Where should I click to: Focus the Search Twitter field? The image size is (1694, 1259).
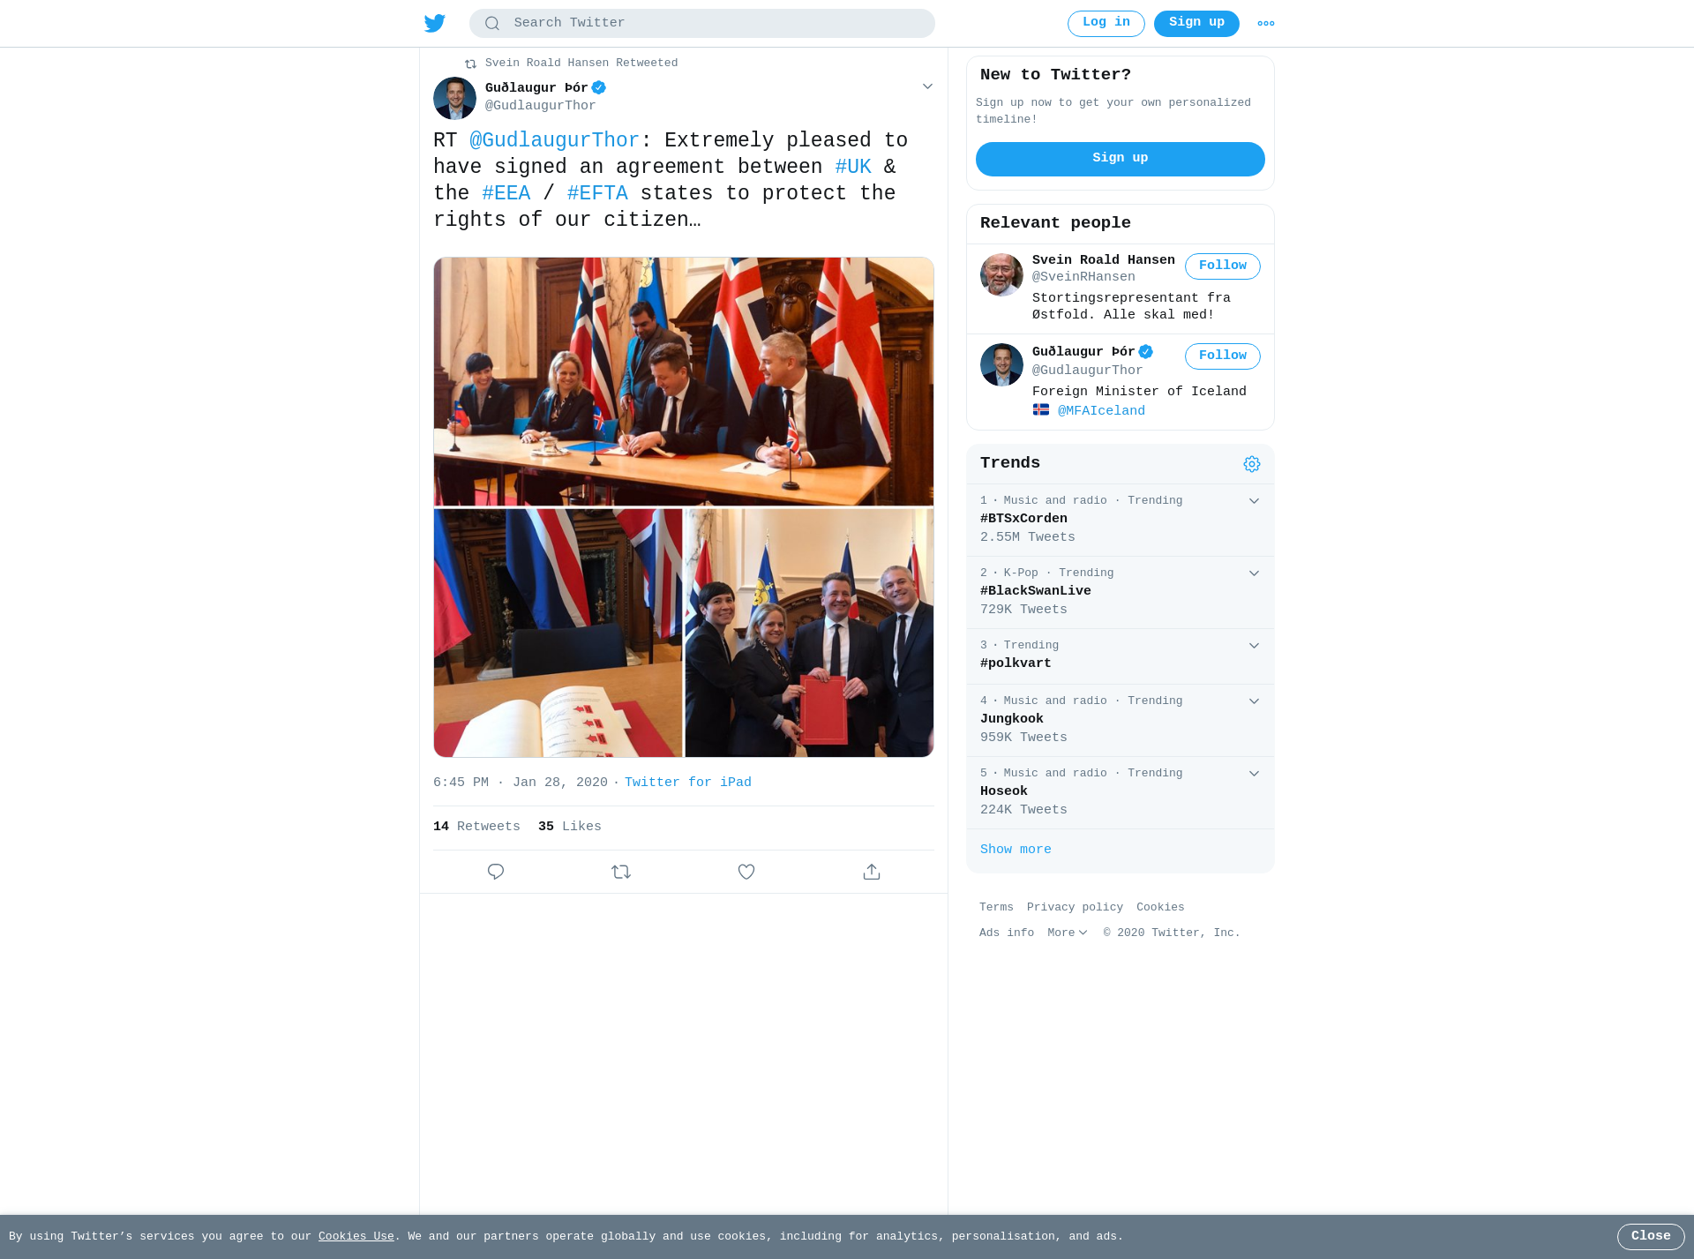tap(702, 23)
